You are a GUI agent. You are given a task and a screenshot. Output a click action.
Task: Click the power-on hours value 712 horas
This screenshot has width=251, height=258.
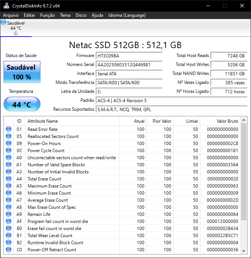[x=229, y=91]
